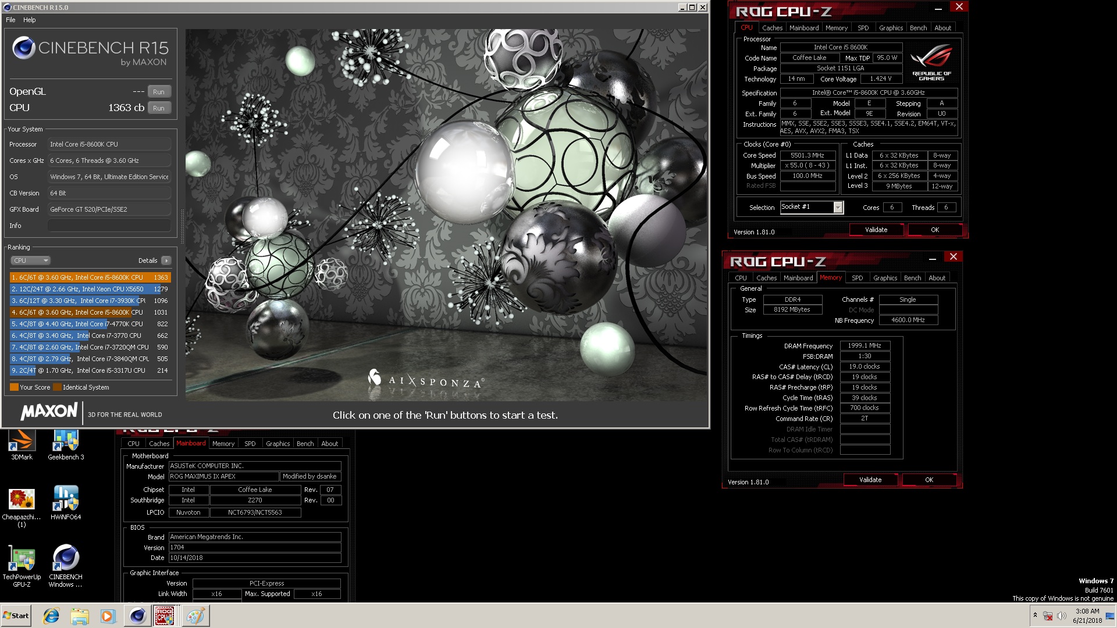The width and height of the screenshot is (1117, 628).
Task: Run the CPU benchmark
Action: 159,108
